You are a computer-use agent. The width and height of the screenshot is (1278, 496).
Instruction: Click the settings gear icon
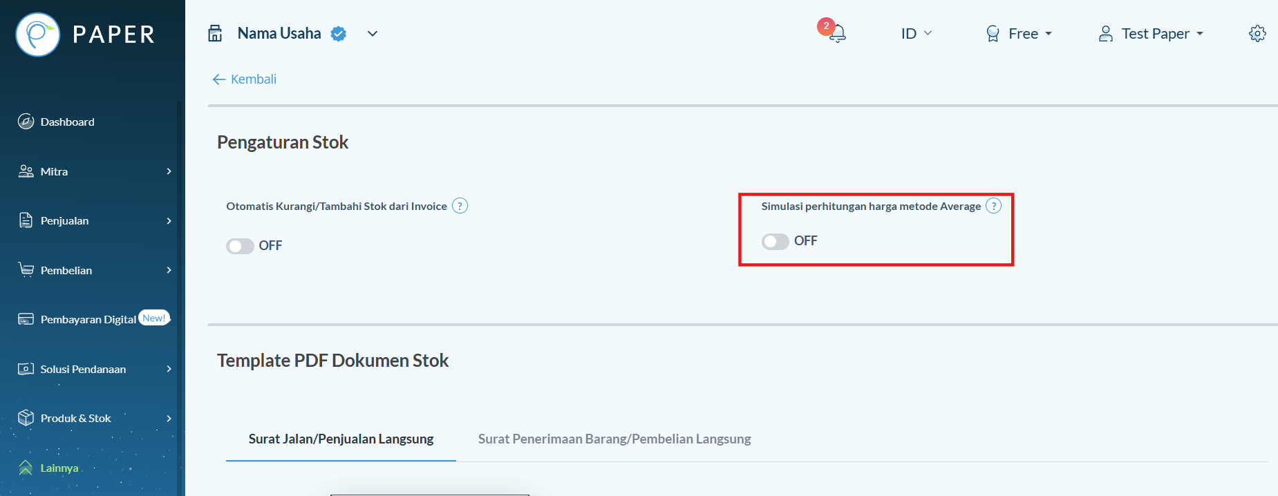pos(1257,33)
